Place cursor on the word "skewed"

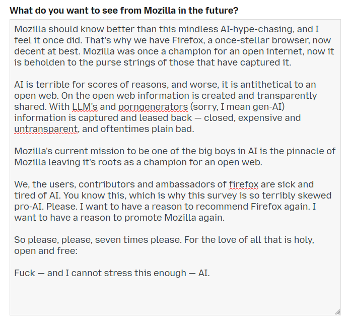click(x=314, y=196)
